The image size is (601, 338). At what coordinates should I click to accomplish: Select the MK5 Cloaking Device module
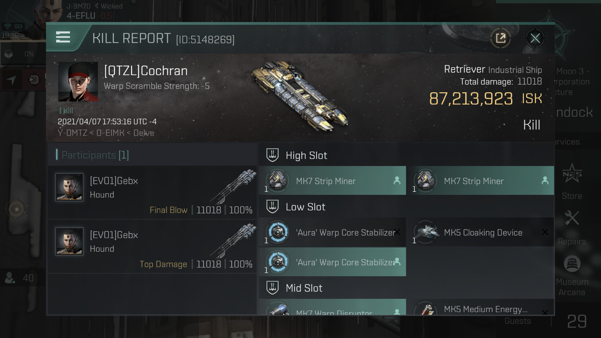point(480,232)
